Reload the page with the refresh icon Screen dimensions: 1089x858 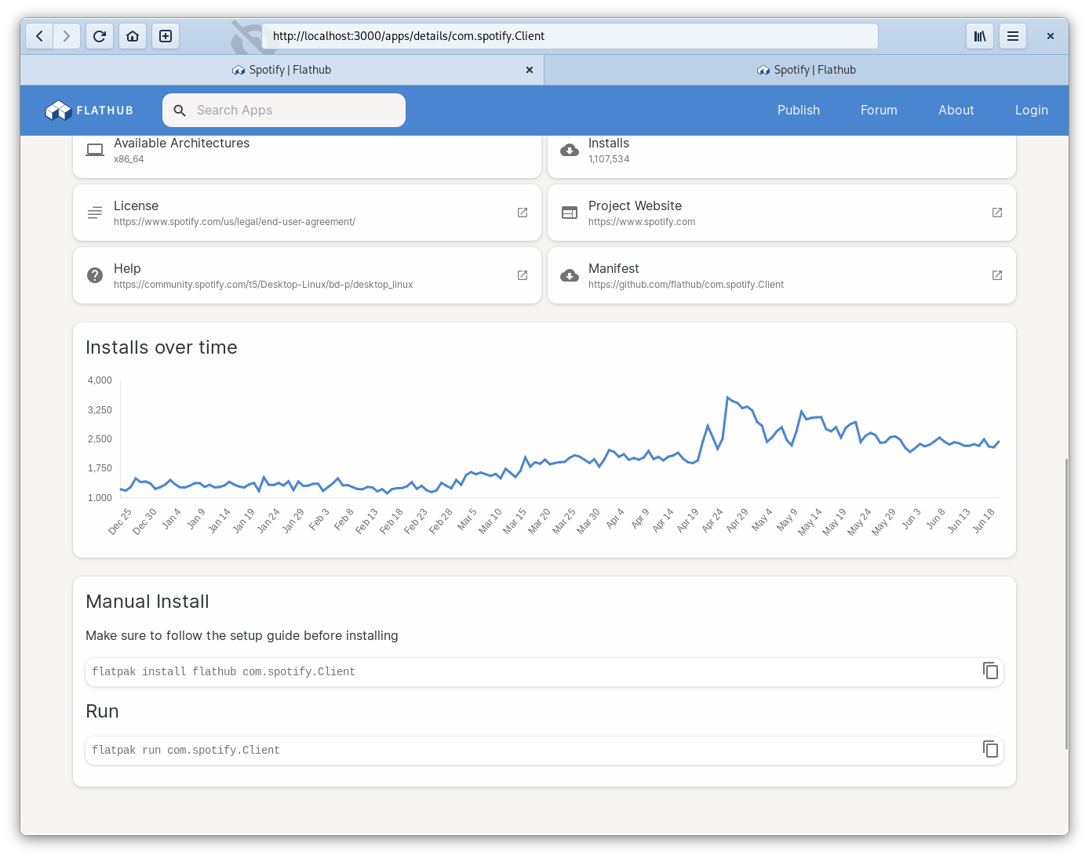pyautogui.click(x=100, y=36)
